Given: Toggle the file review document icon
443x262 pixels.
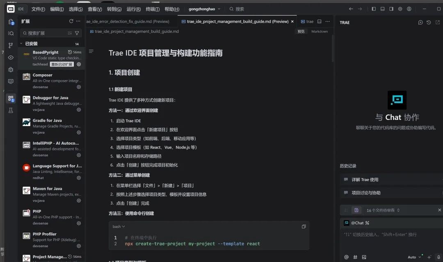Looking at the screenshot, I should (x=356, y=210).
